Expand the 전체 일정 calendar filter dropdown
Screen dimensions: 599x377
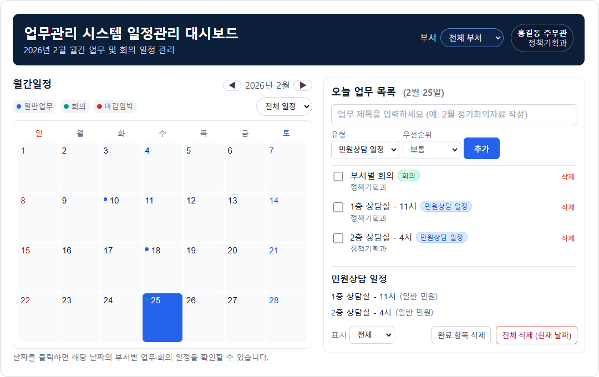284,106
